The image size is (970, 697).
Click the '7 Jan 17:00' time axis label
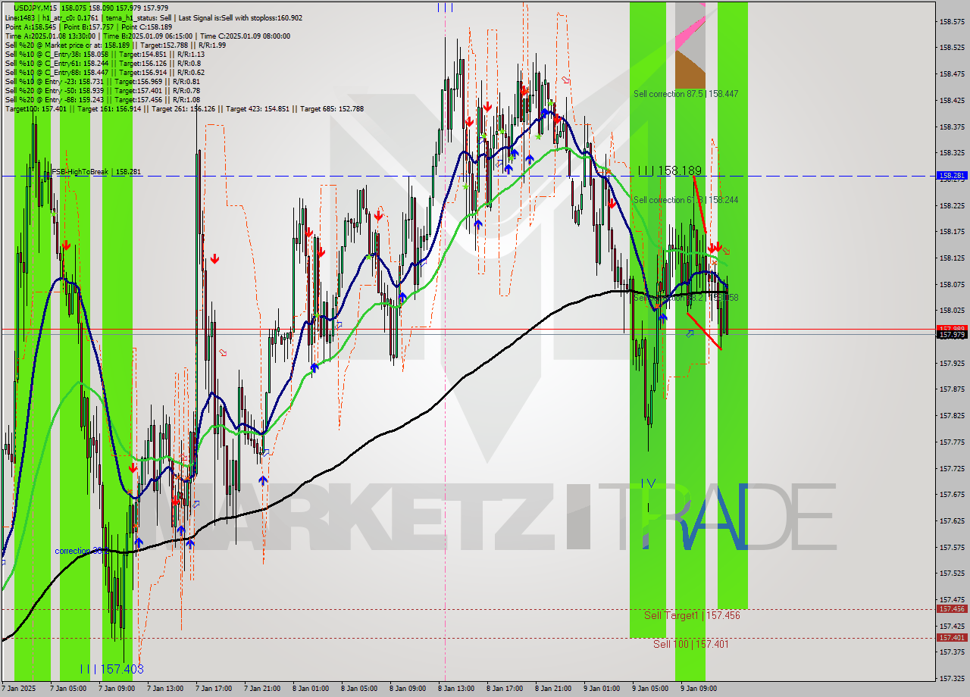(x=214, y=689)
